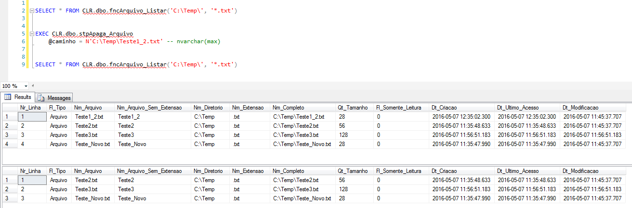Click the 11:56:51.183 Dt_Modificacao cell in lower grid

(593, 189)
